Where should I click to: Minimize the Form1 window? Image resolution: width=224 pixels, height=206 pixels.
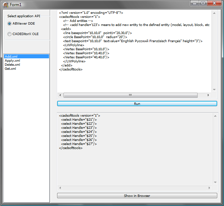coord(195,3)
